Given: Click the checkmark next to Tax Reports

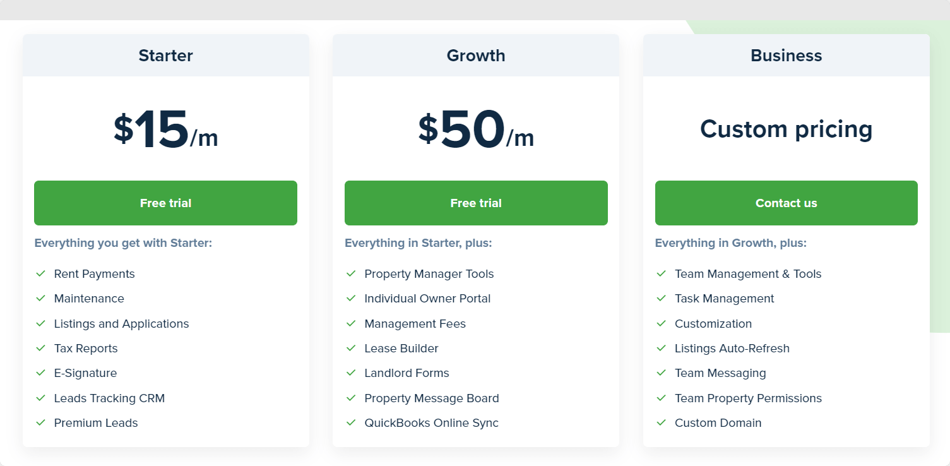Looking at the screenshot, I should 40,348.
